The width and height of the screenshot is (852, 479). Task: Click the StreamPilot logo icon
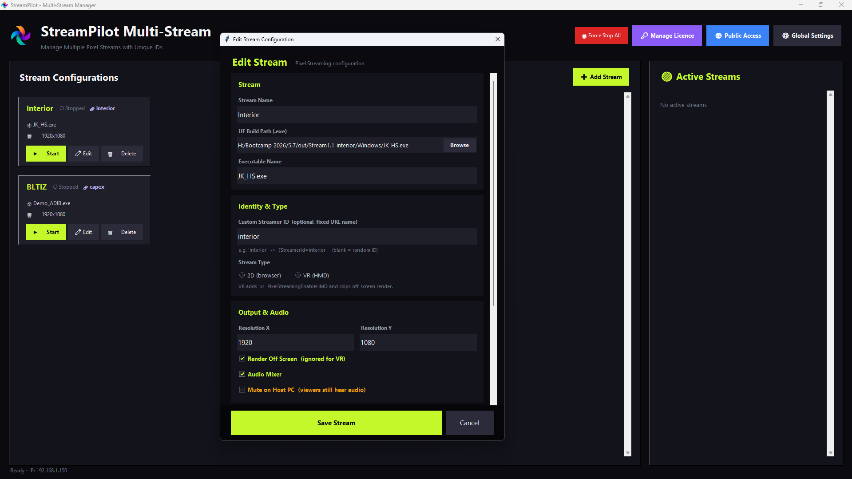[21, 36]
